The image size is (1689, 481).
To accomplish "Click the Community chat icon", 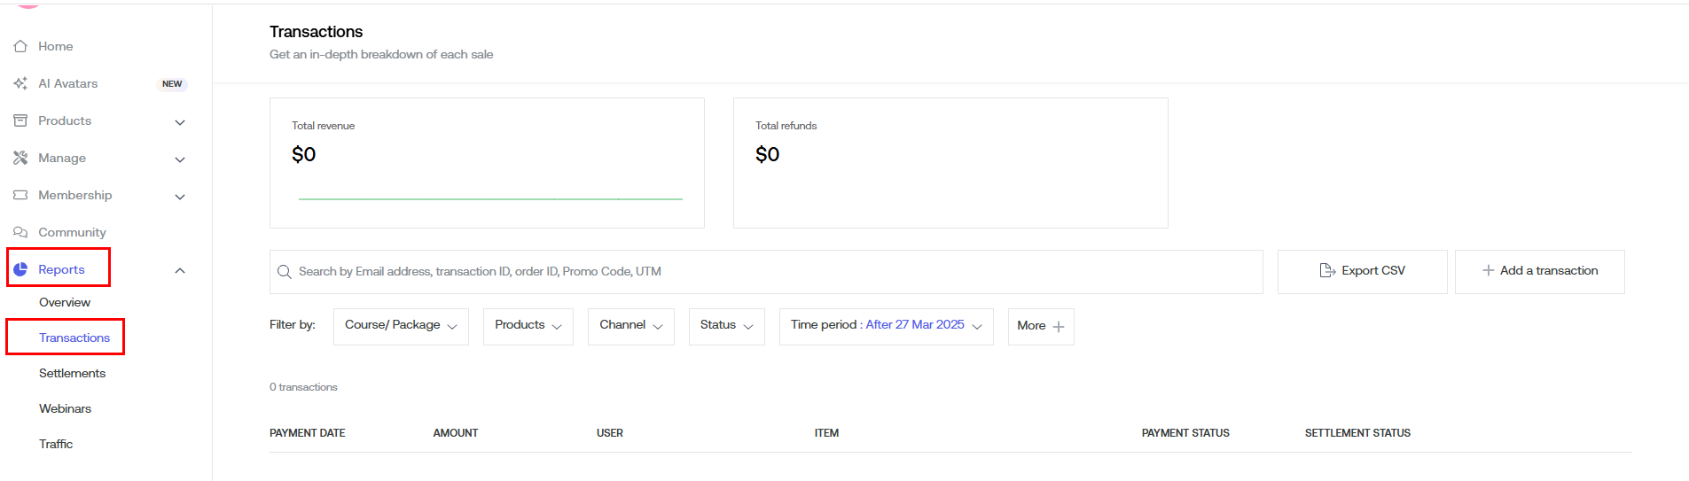I will coord(20,232).
